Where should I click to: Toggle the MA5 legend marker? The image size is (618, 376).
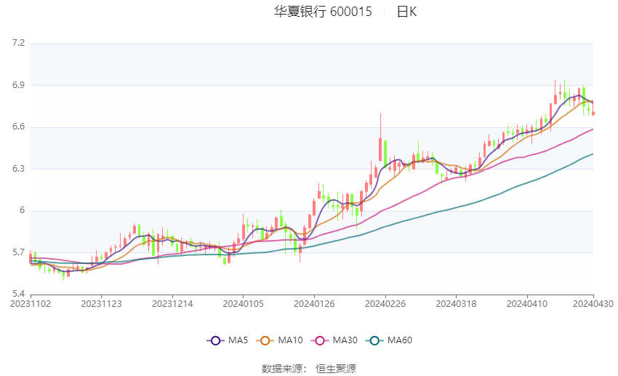[x=215, y=340]
